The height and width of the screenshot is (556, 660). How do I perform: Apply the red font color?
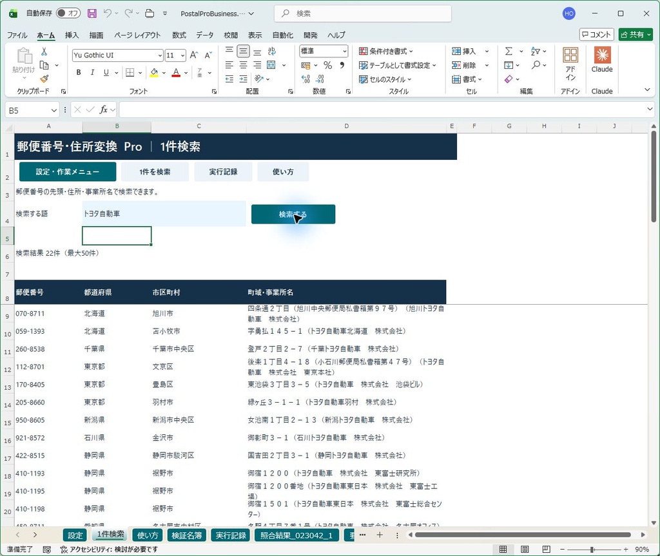176,72
